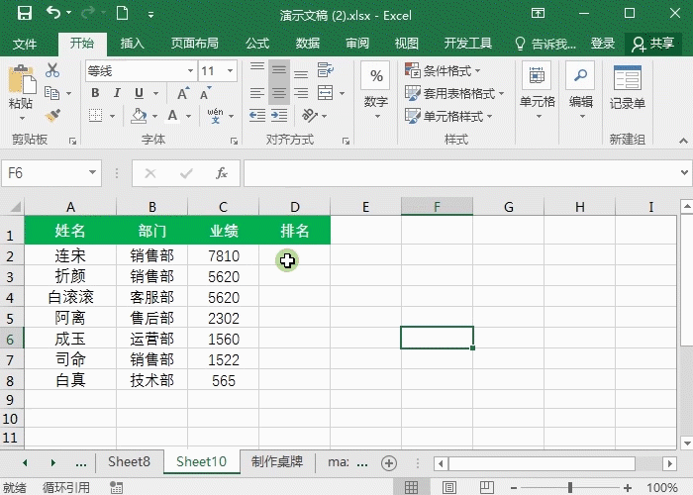The image size is (693, 495).
Task: Toggle Align Right
Action: pos(301,93)
